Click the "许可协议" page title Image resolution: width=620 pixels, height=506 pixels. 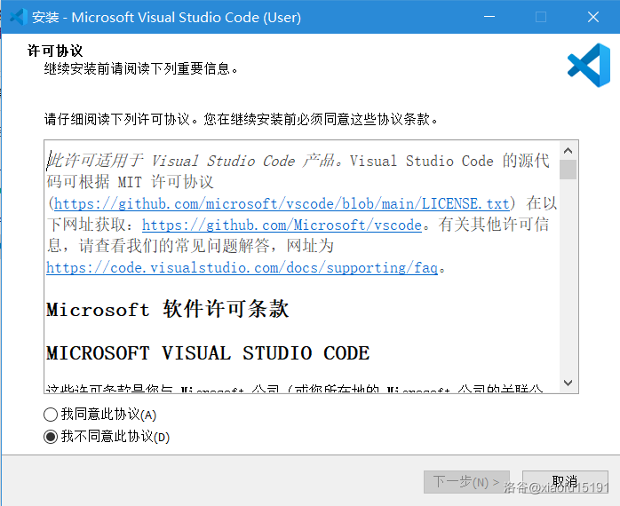pos(55,51)
